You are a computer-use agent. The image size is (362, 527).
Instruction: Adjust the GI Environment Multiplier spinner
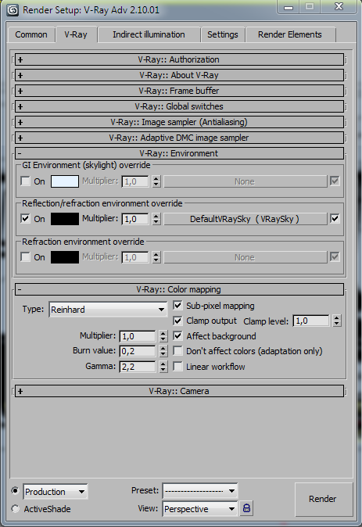(156, 181)
